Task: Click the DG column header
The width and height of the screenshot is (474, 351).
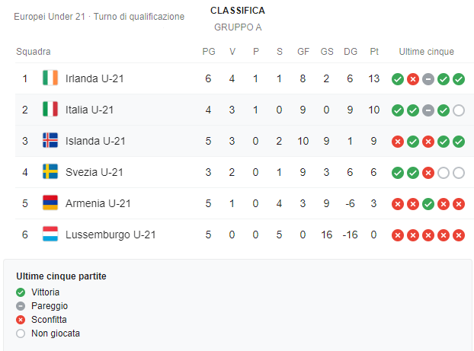Action: click(x=351, y=52)
